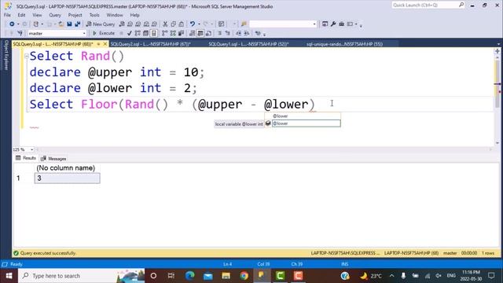Viewport: 503px width, 283px height.
Task: Open the document tabs overflow dropdown
Action: [x=498, y=44]
